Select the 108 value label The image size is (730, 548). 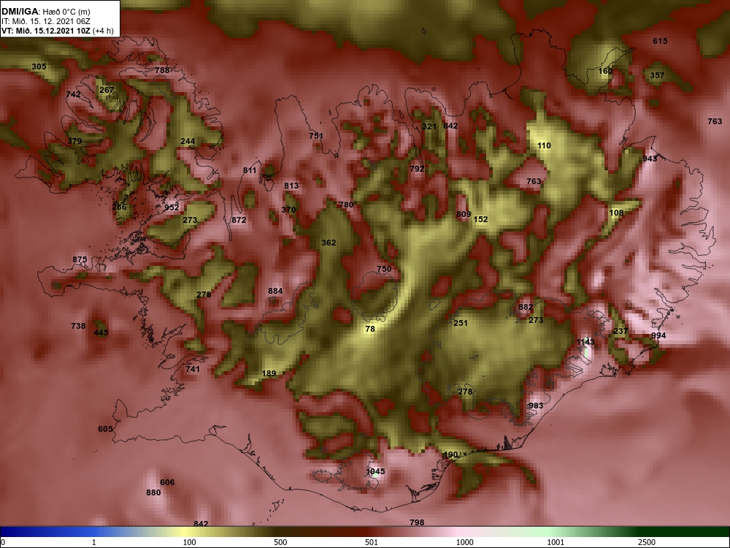[616, 213]
